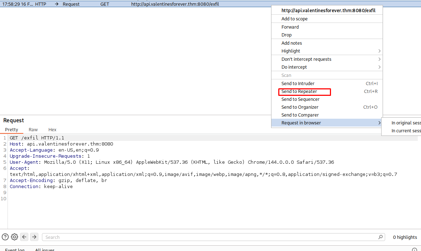Choose Send to Repeater
Screen dimensions: 421x251
[299, 92]
